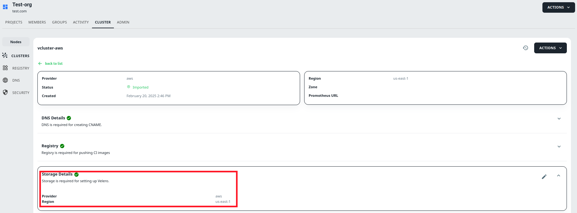Screen dimensions: 577x213
Task: Click the green check beside Registry heading
Action: point(62,146)
